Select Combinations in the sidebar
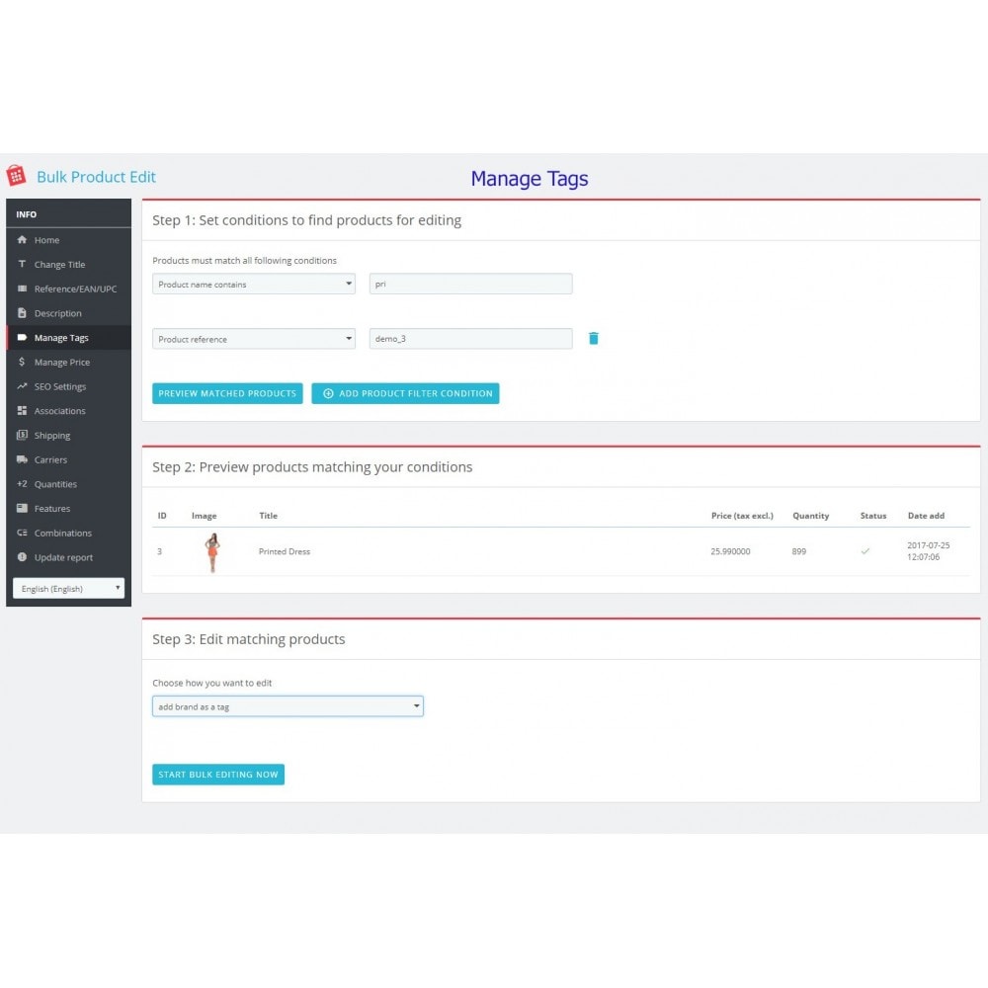988x988 pixels. (x=62, y=534)
